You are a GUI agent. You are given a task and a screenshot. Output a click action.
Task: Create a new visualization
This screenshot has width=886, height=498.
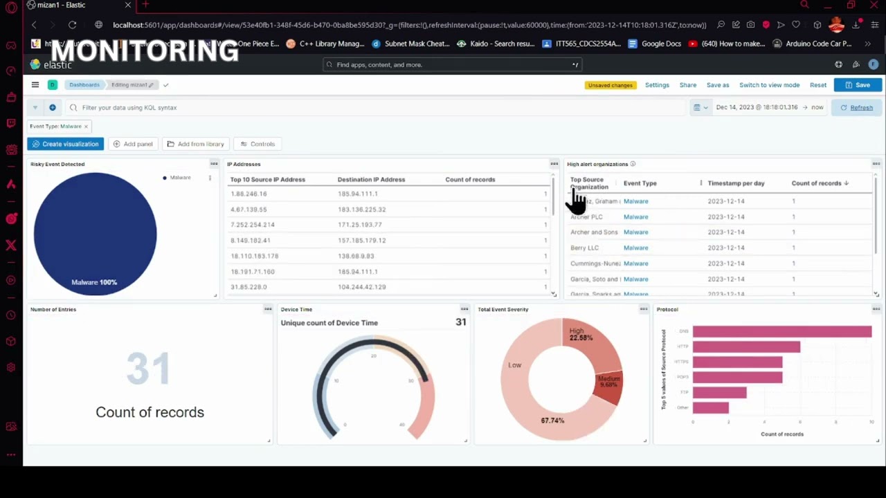tap(65, 144)
